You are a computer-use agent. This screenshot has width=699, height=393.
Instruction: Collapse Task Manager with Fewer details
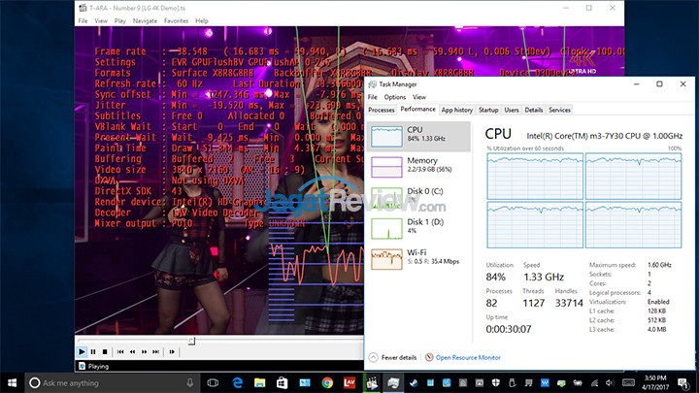point(393,357)
